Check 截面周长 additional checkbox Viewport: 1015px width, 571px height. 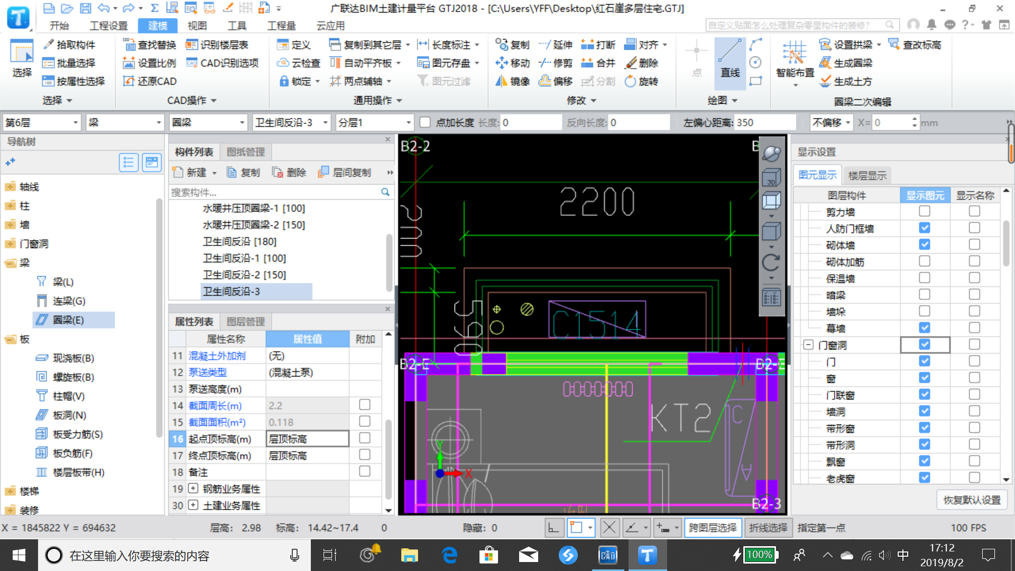tap(364, 404)
